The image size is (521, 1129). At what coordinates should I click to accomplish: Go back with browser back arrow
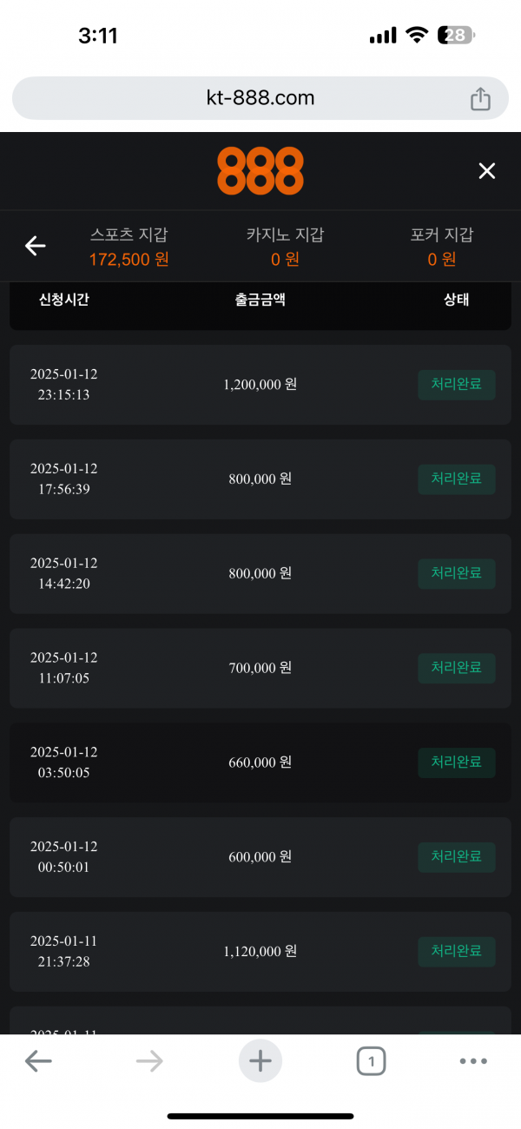click(x=38, y=1060)
